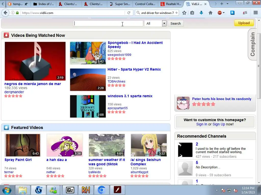Open negros de mierda jamon de mar link
The width and height of the screenshot is (261, 195).
click(33, 84)
